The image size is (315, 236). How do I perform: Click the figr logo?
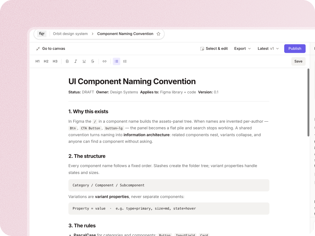click(x=42, y=34)
